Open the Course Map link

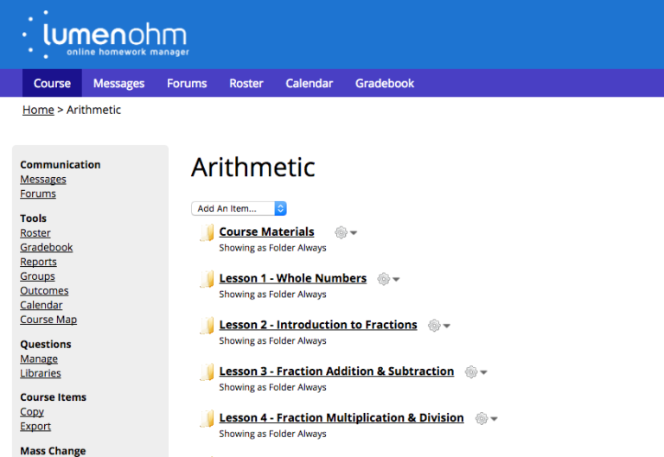click(48, 320)
